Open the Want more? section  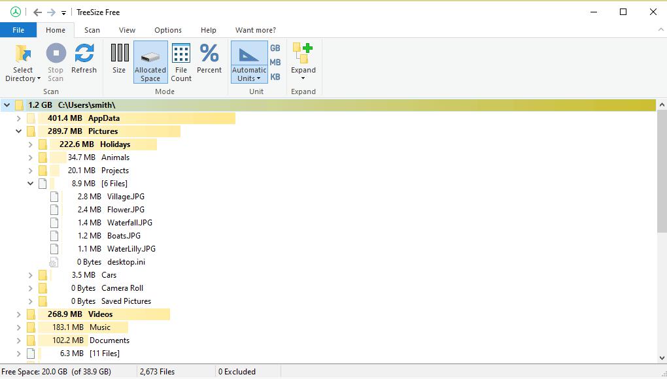255,30
